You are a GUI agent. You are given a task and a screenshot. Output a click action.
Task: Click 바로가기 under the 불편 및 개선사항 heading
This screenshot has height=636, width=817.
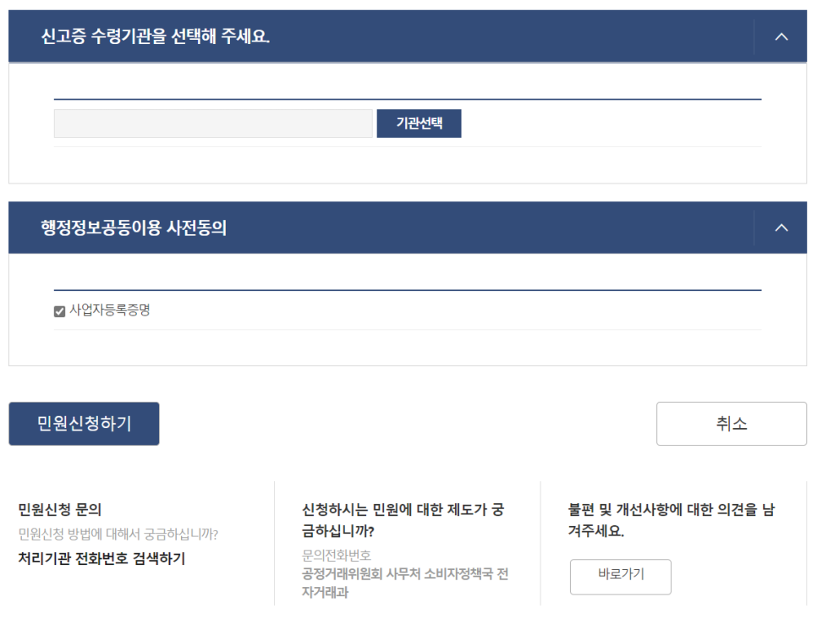621,577
